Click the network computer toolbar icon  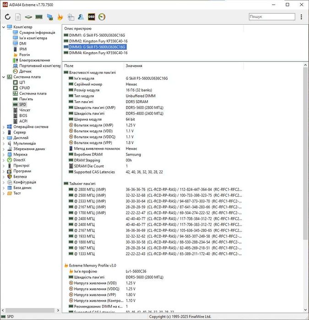tap(50, 17)
